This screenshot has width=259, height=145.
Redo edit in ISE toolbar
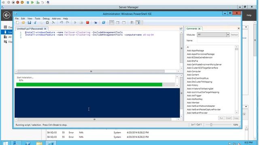point(68,23)
